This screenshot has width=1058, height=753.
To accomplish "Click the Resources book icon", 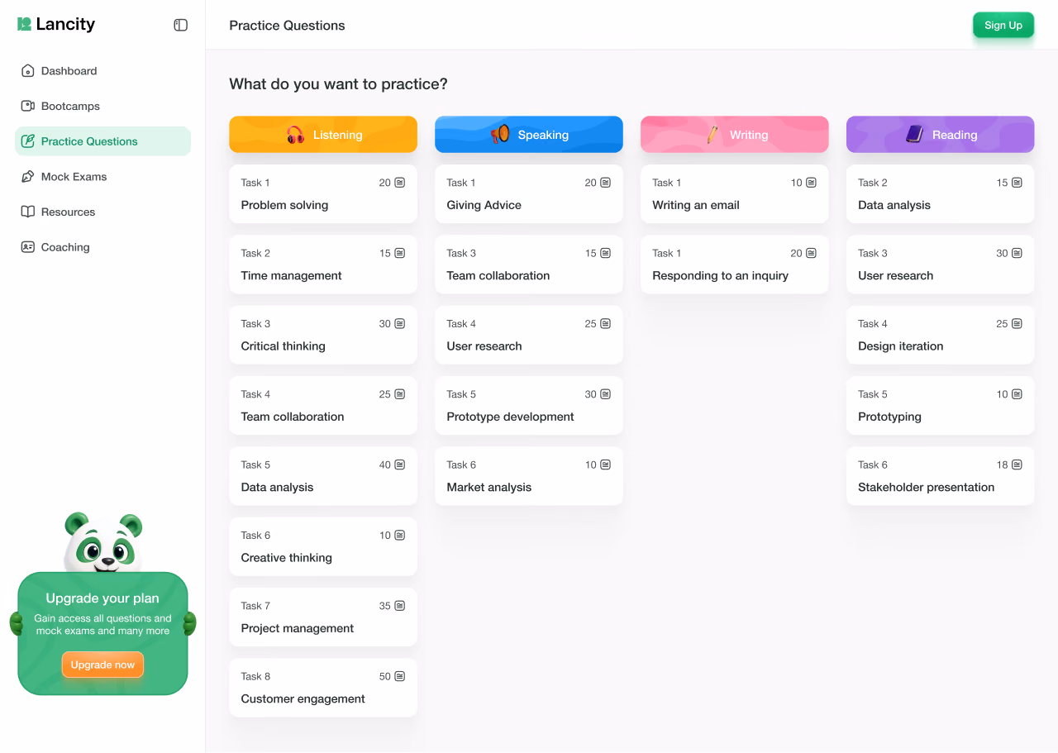I will coord(28,212).
